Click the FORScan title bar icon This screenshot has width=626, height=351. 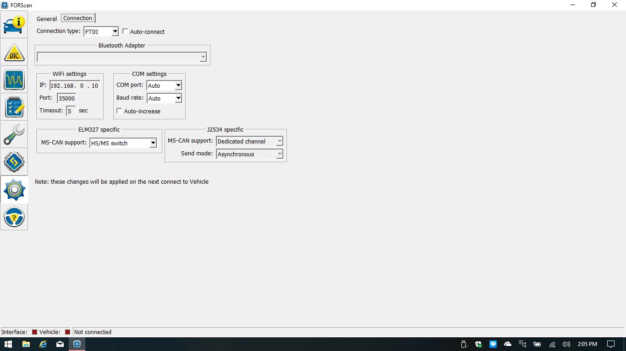pyautogui.click(x=5, y=5)
